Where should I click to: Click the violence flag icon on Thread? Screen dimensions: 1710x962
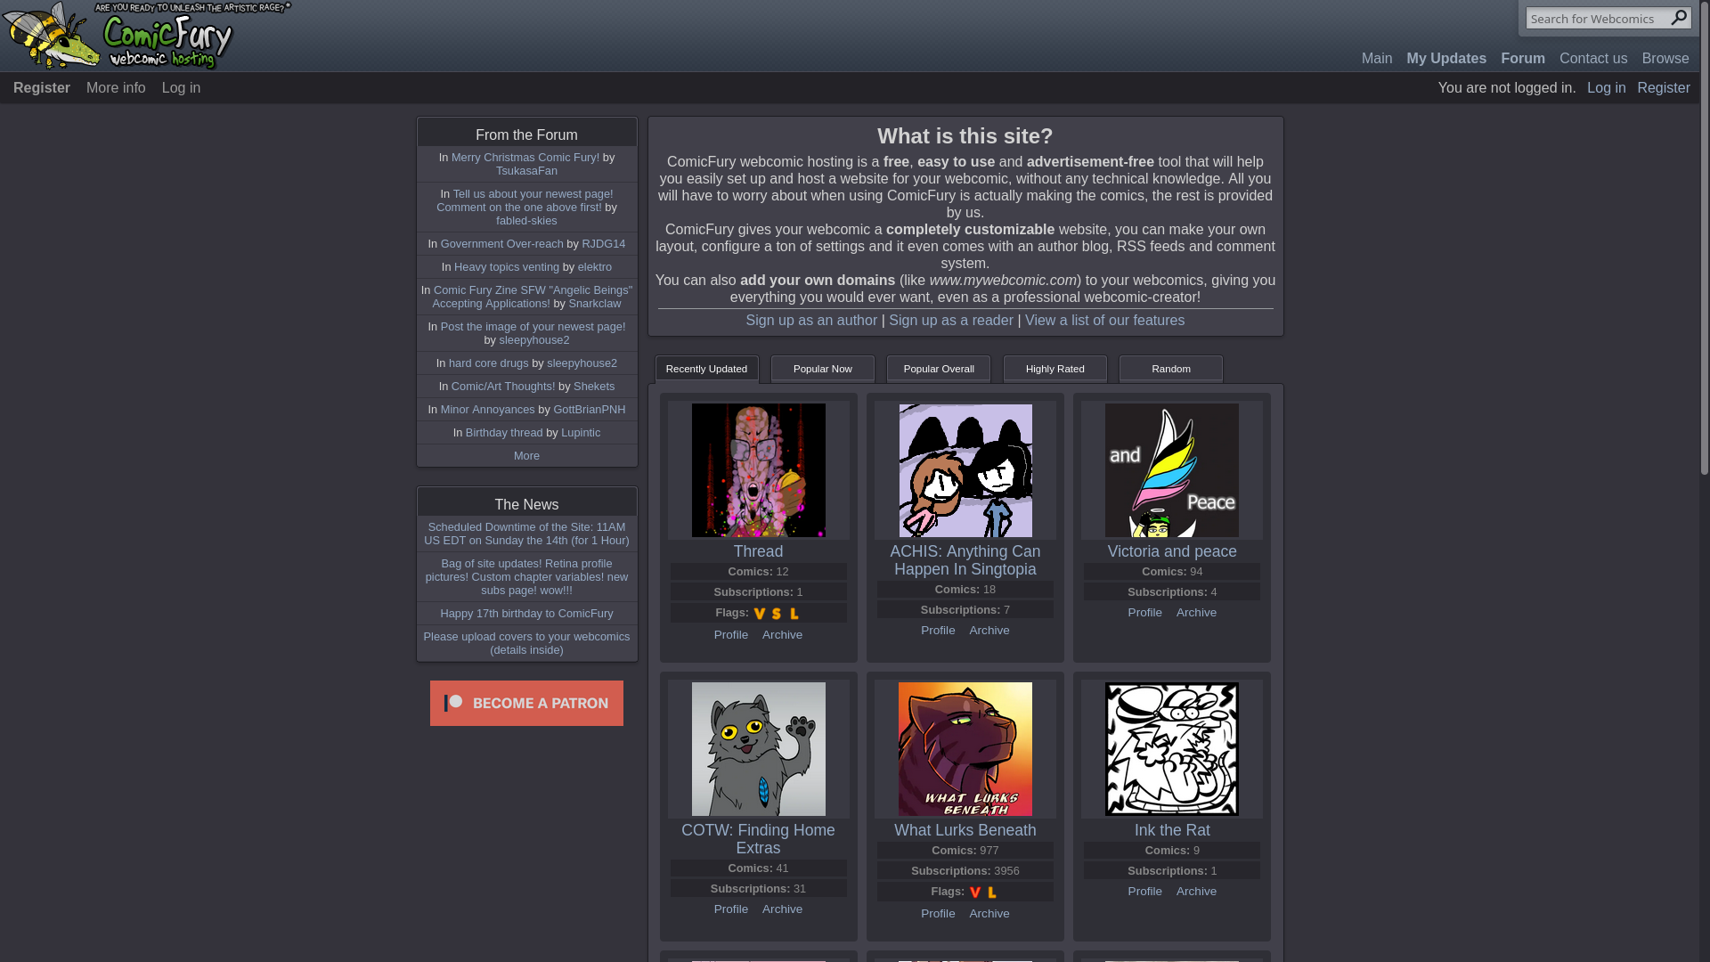(760, 614)
